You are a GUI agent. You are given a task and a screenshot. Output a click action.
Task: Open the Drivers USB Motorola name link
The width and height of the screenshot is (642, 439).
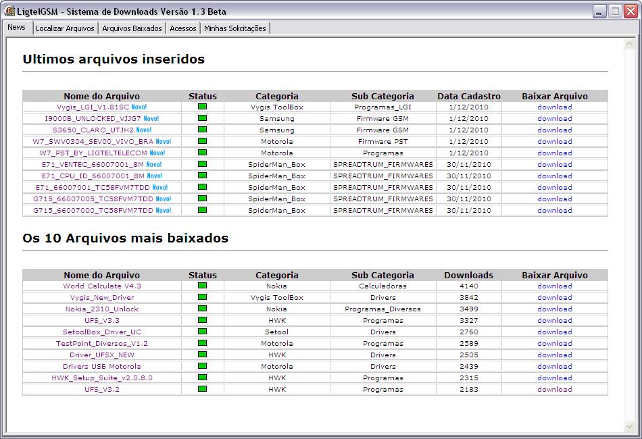(x=102, y=366)
